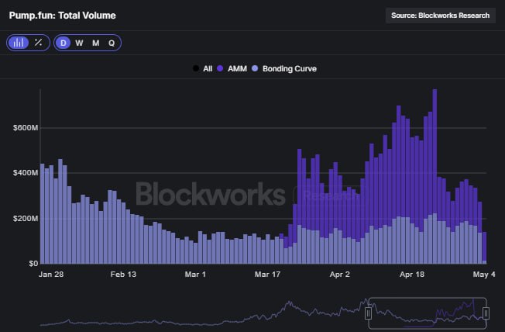Click the Mar 17 date label
This screenshot has width=505, height=332.
pyautogui.click(x=267, y=275)
